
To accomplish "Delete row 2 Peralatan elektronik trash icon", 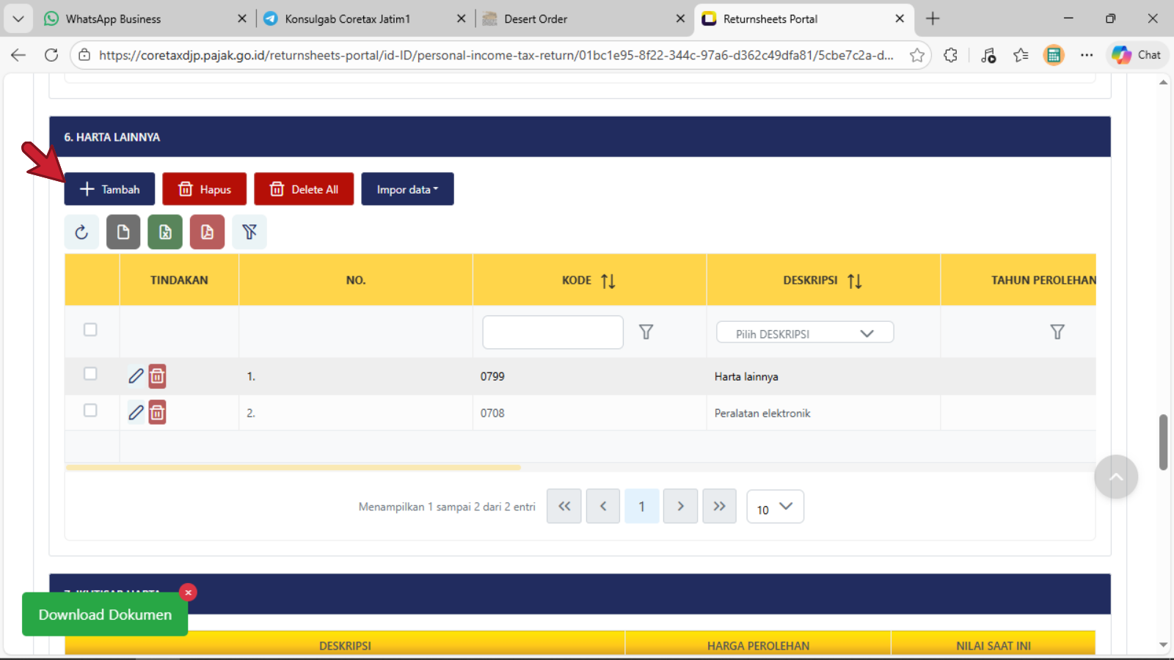I will click(x=157, y=413).
